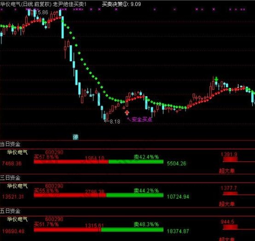This screenshot has height=241, width=255.
Task: Click 华仪电气 name in 三日资金 panel
Action: tap(17, 186)
